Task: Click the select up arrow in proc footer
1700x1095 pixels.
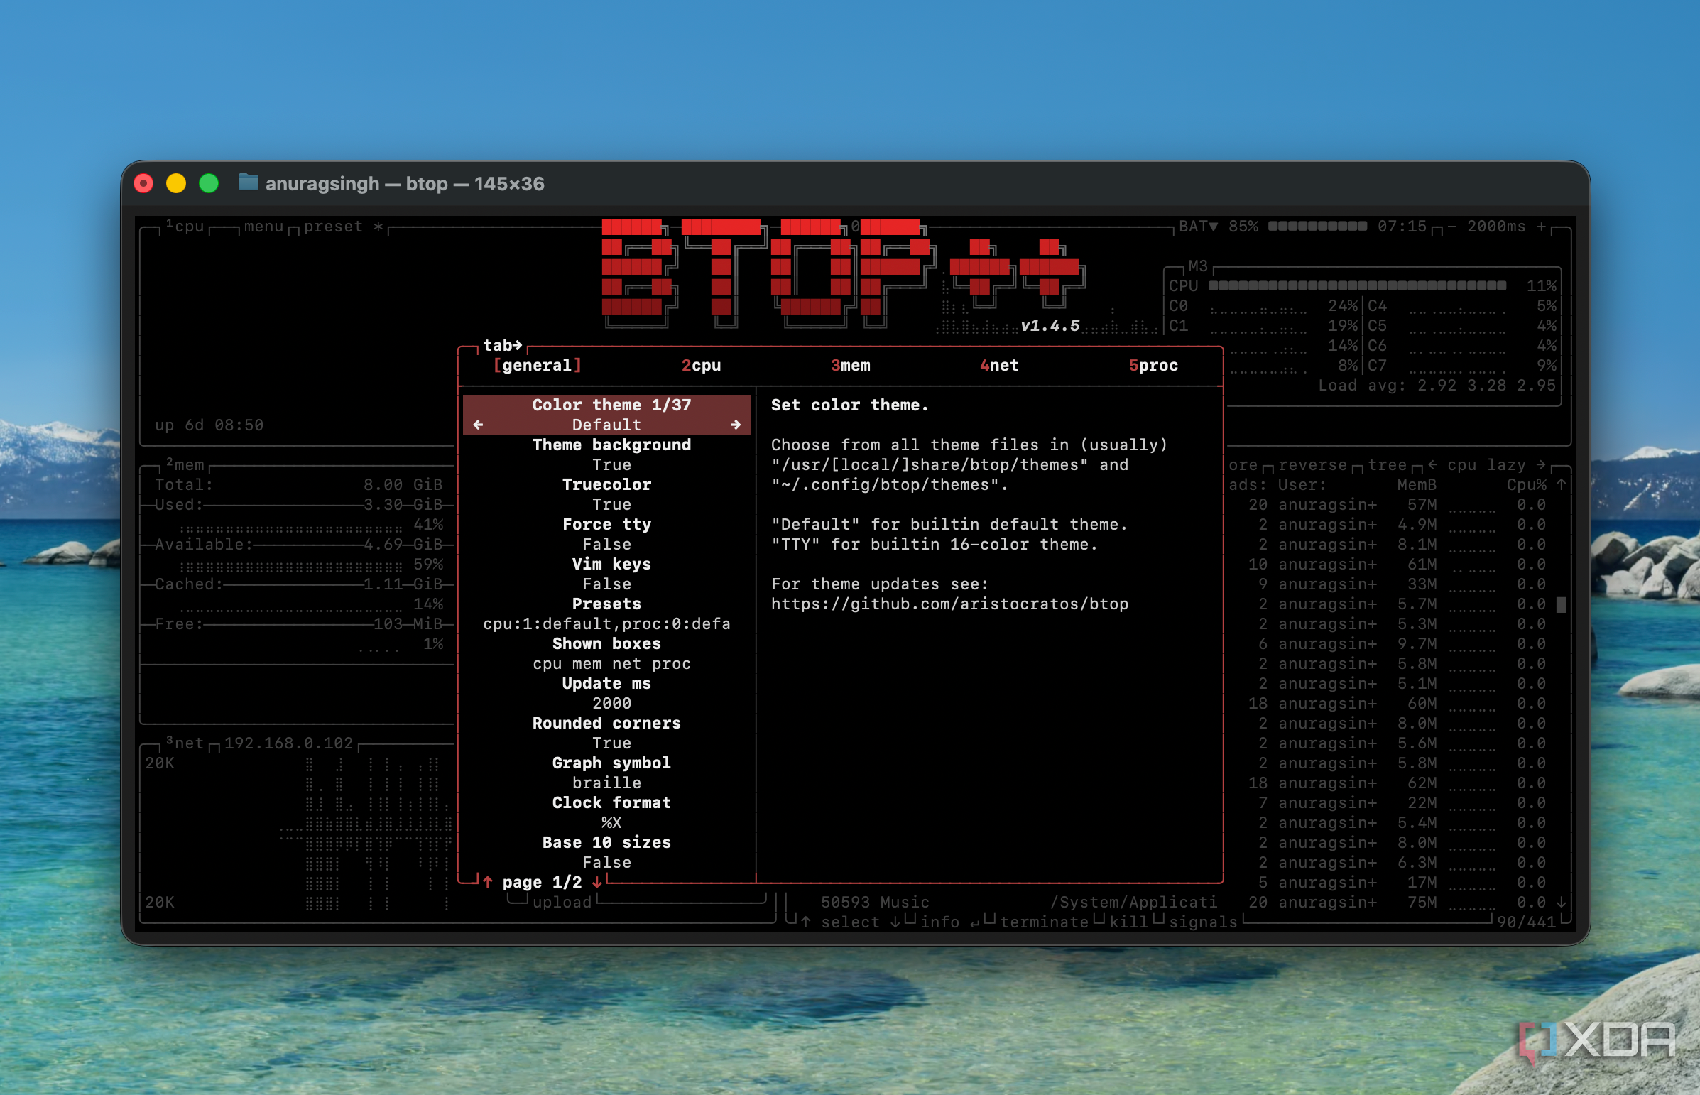Action: coord(805,922)
